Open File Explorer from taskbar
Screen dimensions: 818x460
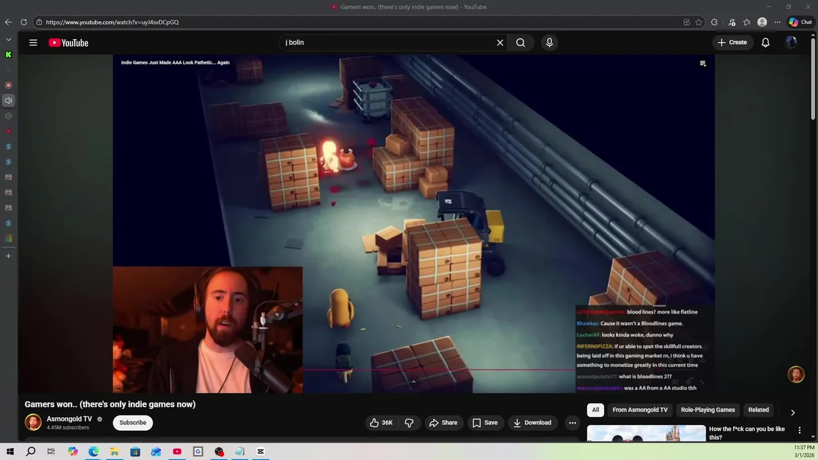coord(114,452)
